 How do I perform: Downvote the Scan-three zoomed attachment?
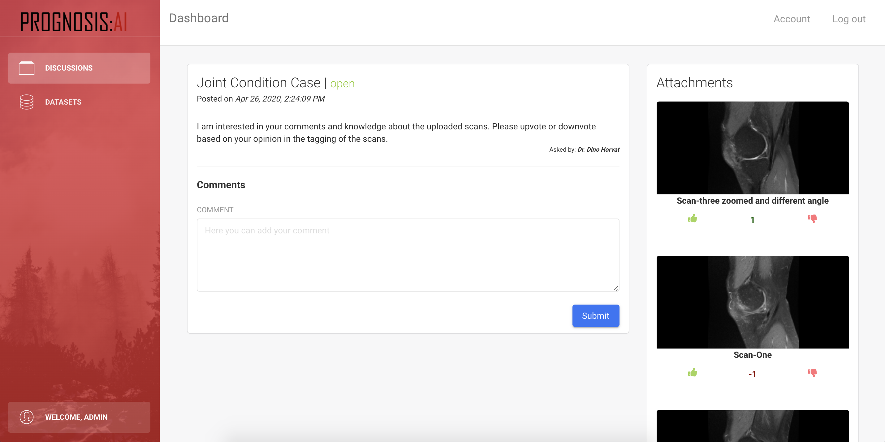point(812,219)
